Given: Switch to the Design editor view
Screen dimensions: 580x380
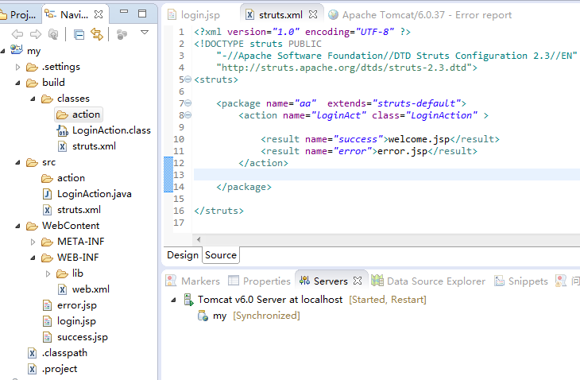Looking at the screenshot, I should (183, 255).
